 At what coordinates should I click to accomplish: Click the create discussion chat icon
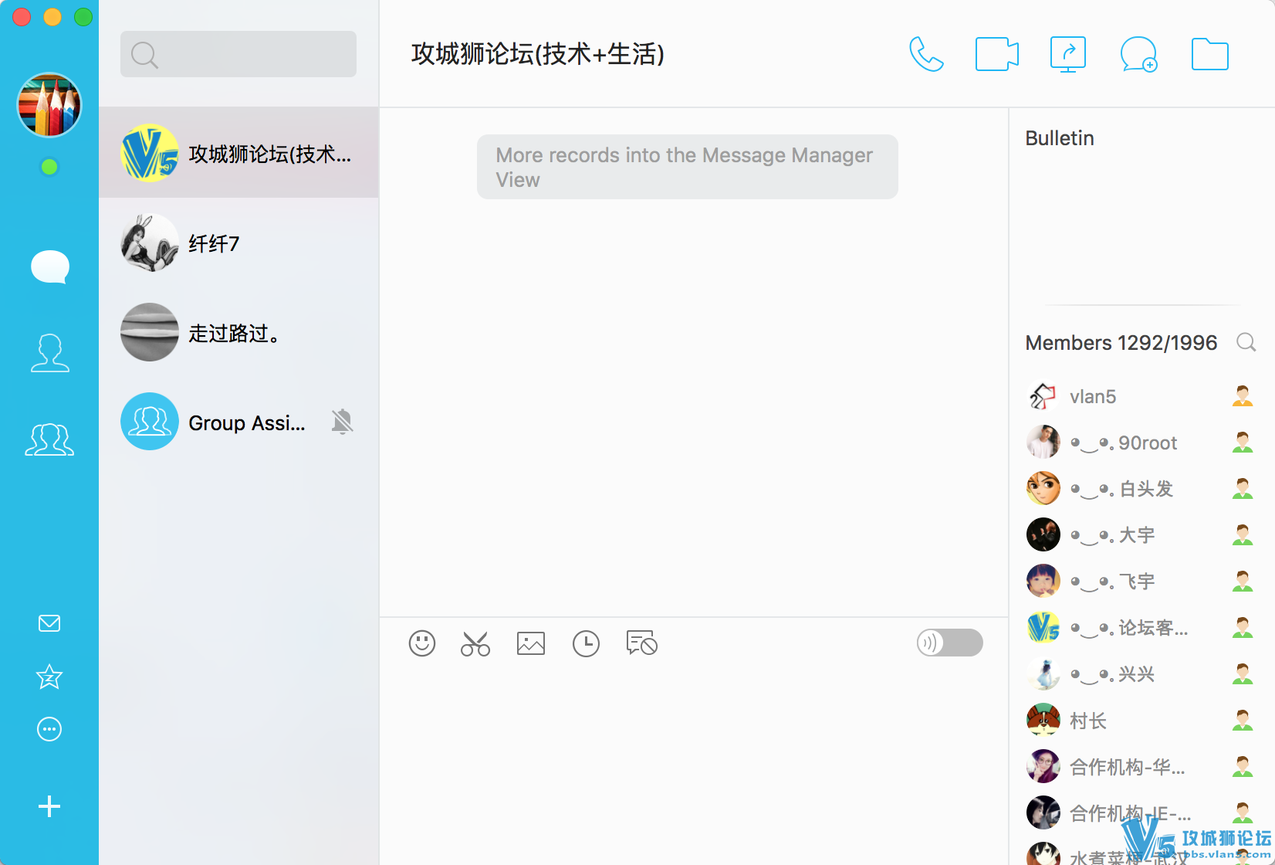click(x=1138, y=54)
